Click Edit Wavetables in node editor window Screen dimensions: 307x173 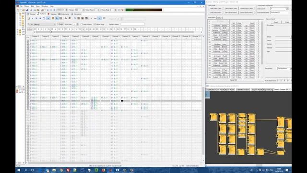(x=243, y=90)
